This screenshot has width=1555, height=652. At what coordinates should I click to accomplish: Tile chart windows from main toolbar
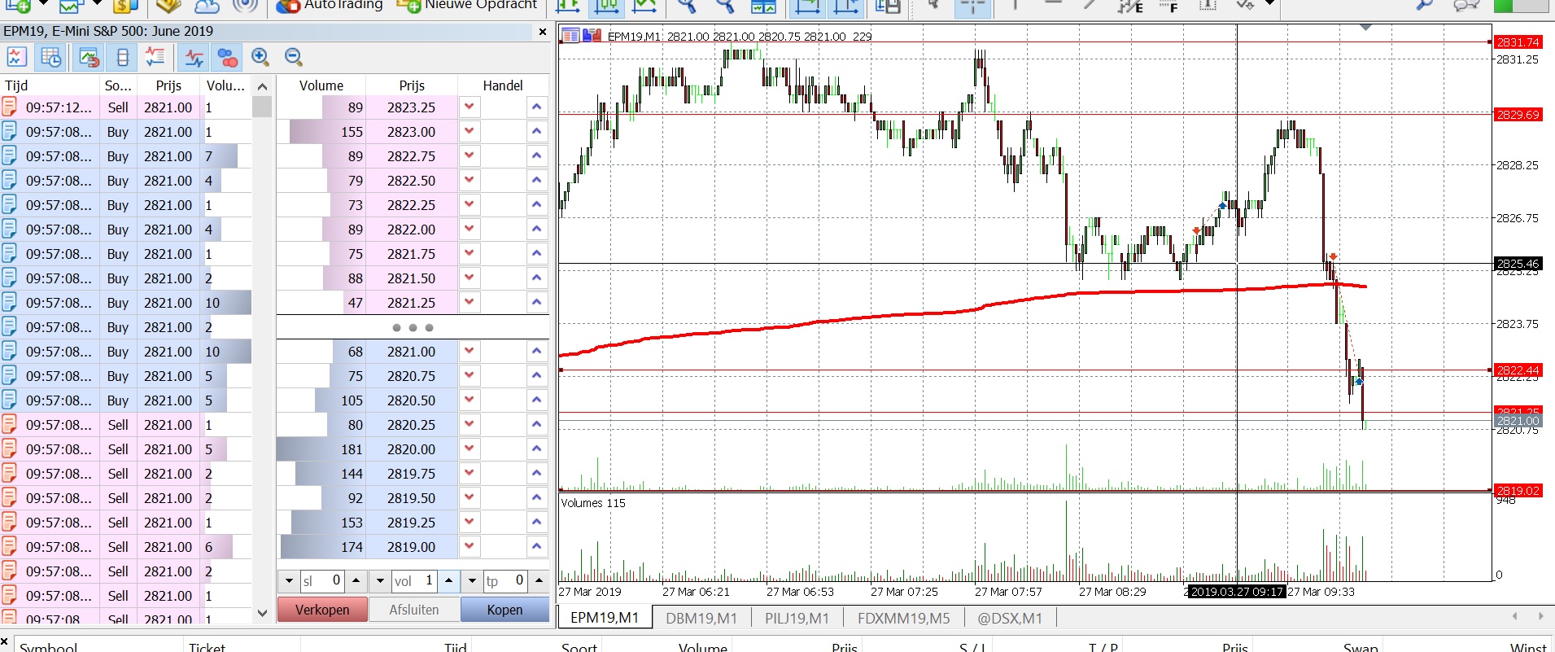click(763, 5)
